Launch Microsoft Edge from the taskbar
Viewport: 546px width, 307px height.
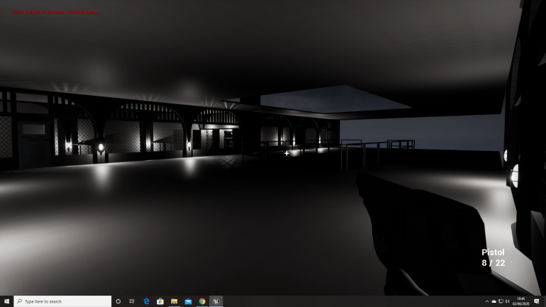point(147,301)
